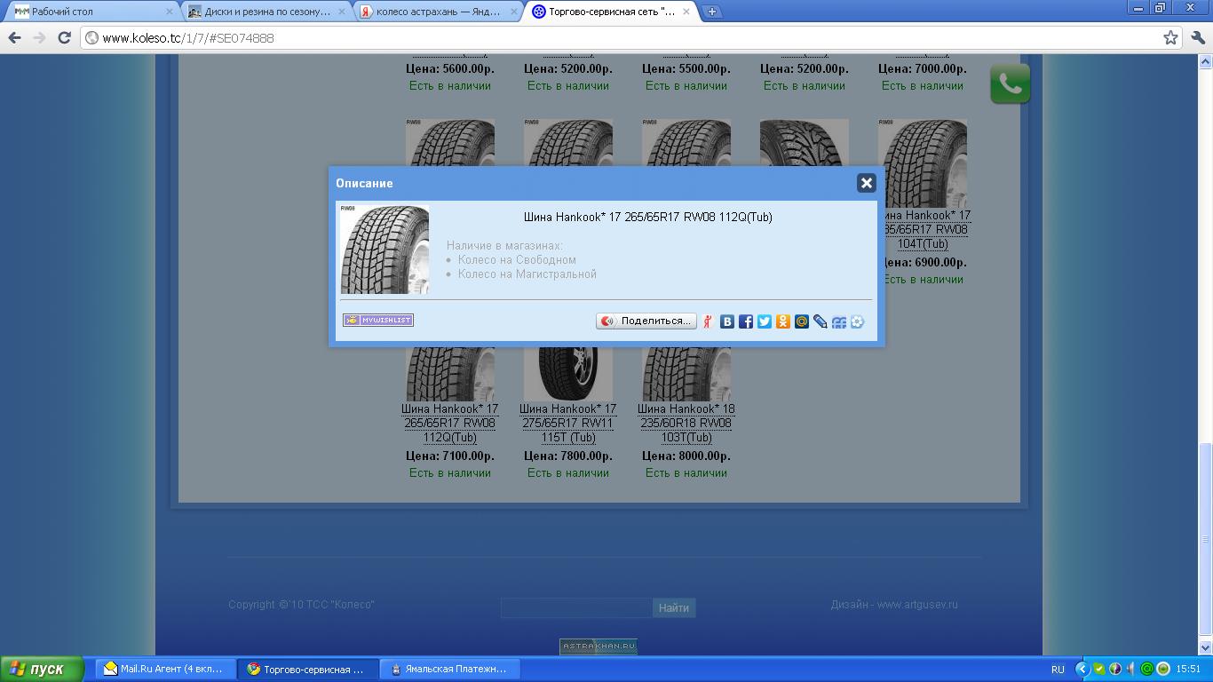The height and width of the screenshot is (682, 1213).
Task: Open Шина Hankook 17 265/65R17 RW08 112Q link
Action: point(449,423)
